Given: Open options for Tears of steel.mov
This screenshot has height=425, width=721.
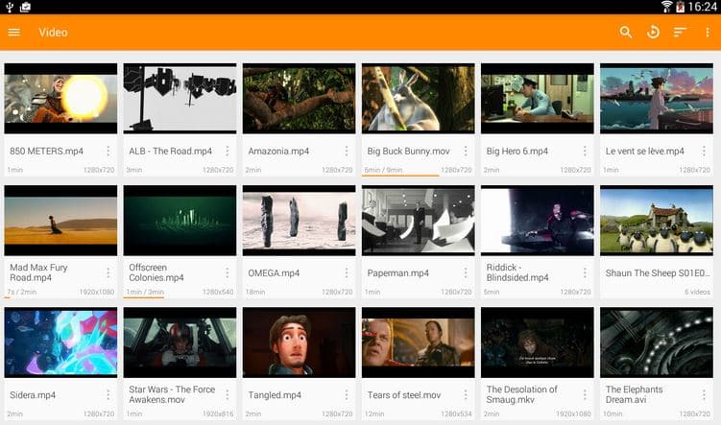Looking at the screenshot, I should coord(466,394).
